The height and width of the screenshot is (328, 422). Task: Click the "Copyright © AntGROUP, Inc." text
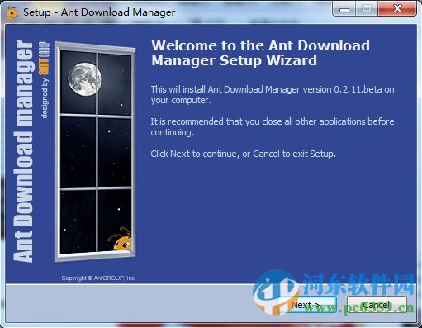point(98,278)
